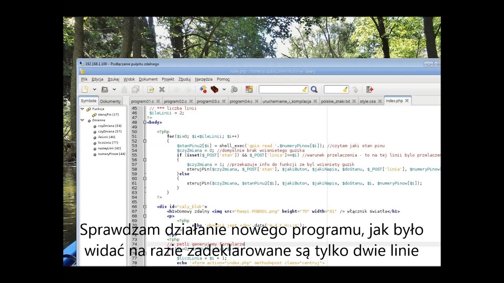Select the sterujPin [17] symbol
504x283 pixels.
(x=108, y=115)
